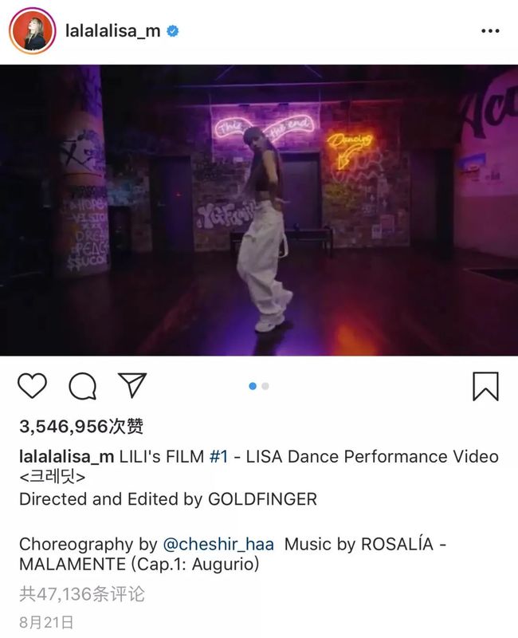Share the post with the paper plane icon
The width and height of the screenshot is (518, 638).
132,385
